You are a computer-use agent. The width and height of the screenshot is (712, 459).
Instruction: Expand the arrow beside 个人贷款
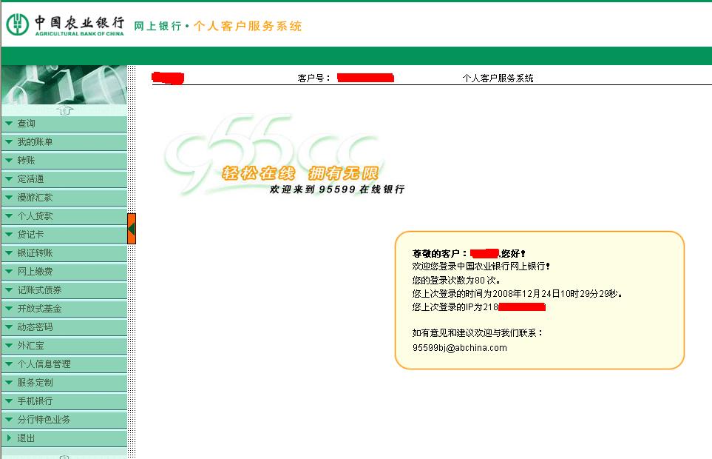(9, 216)
